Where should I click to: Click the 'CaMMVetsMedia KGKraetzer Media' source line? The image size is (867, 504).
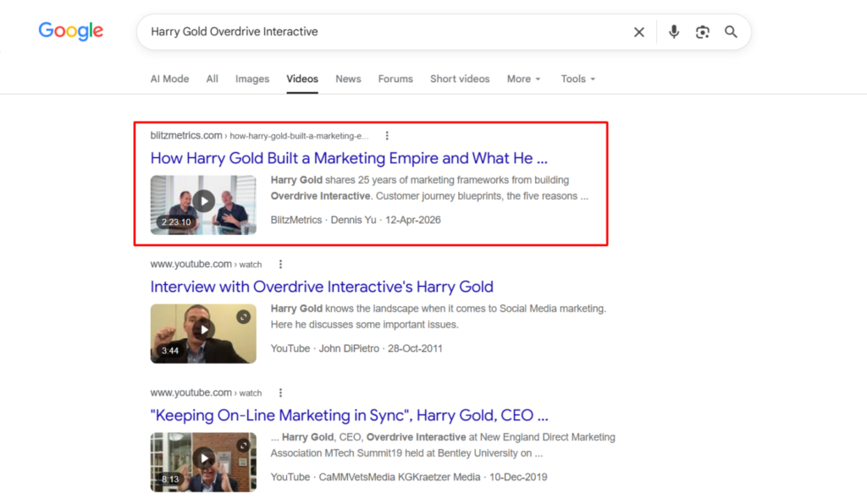point(409,478)
